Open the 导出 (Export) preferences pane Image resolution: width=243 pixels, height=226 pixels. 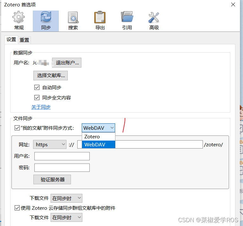pyautogui.click(x=100, y=21)
